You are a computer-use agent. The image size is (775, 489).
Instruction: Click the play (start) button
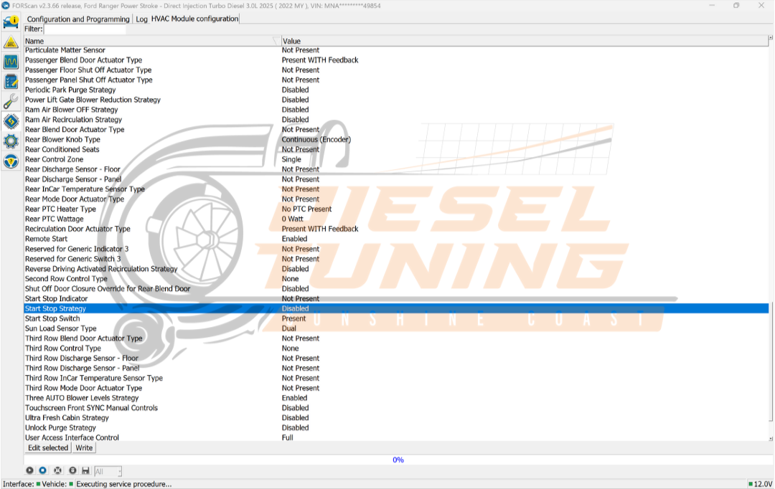(29, 471)
